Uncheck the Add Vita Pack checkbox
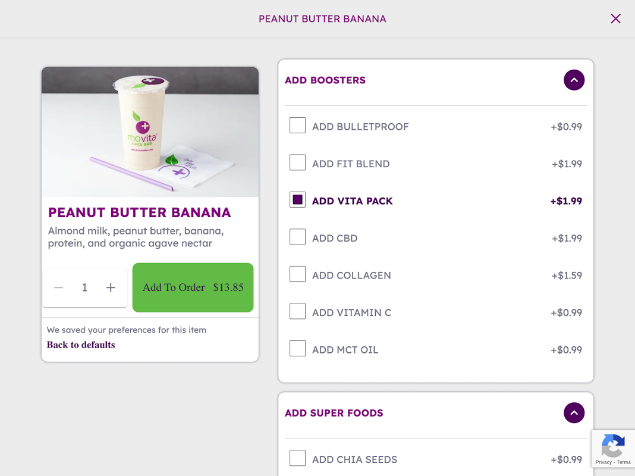This screenshot has height=476, width=635. (x=297, y=200)
